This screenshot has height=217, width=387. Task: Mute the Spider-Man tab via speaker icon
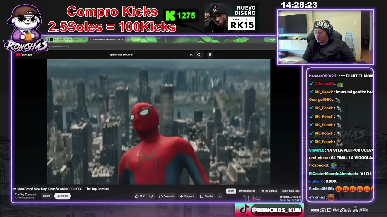pos(119,39)
